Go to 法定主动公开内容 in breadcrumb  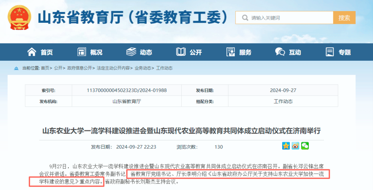(x=113, y=68)
